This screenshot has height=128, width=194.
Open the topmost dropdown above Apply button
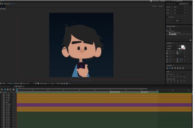point(179,7)
